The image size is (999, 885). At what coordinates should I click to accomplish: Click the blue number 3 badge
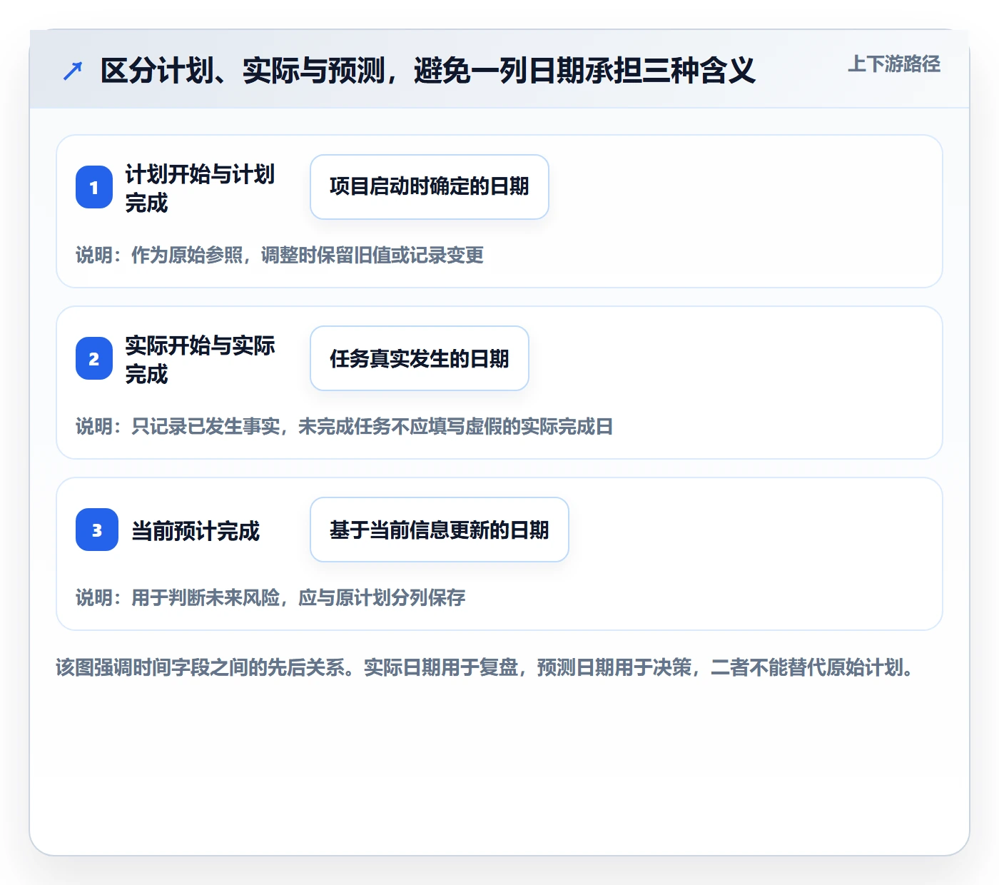click(97, 530)
